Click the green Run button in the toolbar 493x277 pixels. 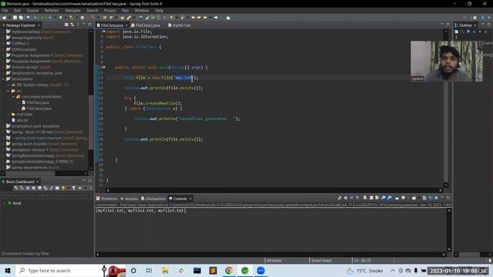[60, 18]
